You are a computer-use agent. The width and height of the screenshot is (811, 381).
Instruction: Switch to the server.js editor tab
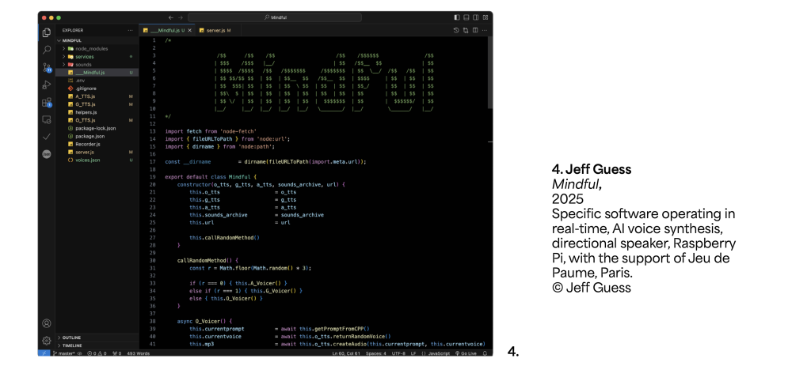coord(215,30)
